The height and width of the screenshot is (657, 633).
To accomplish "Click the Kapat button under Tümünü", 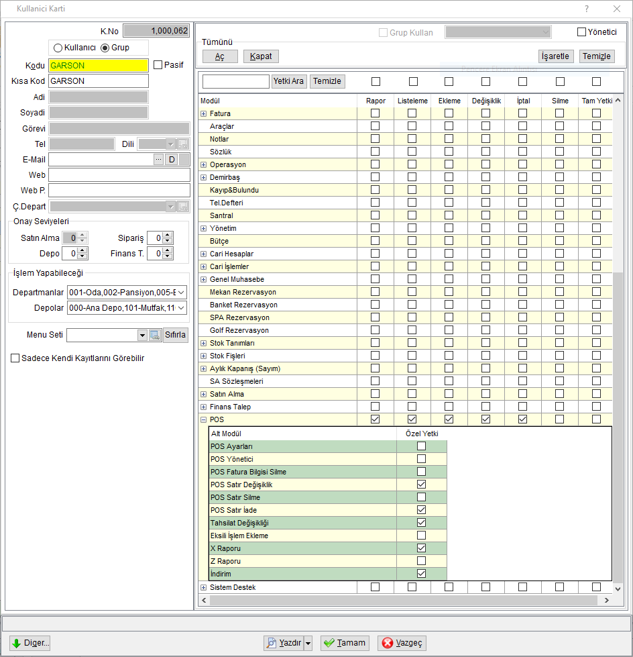I will (x=261, y=56).
